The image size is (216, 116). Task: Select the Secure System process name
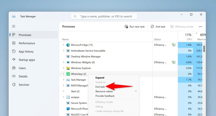pos(79,103)
